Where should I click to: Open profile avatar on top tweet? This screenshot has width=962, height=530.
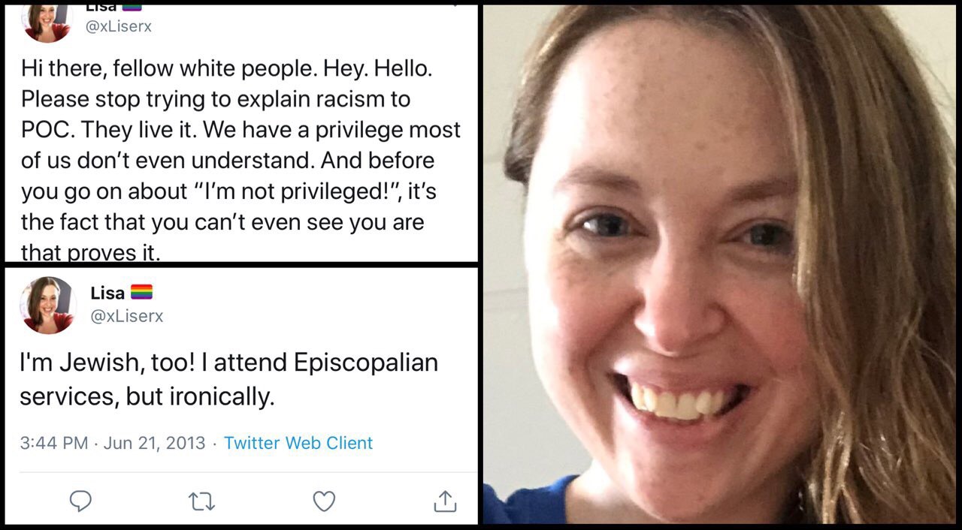click(x=47, y=23)
